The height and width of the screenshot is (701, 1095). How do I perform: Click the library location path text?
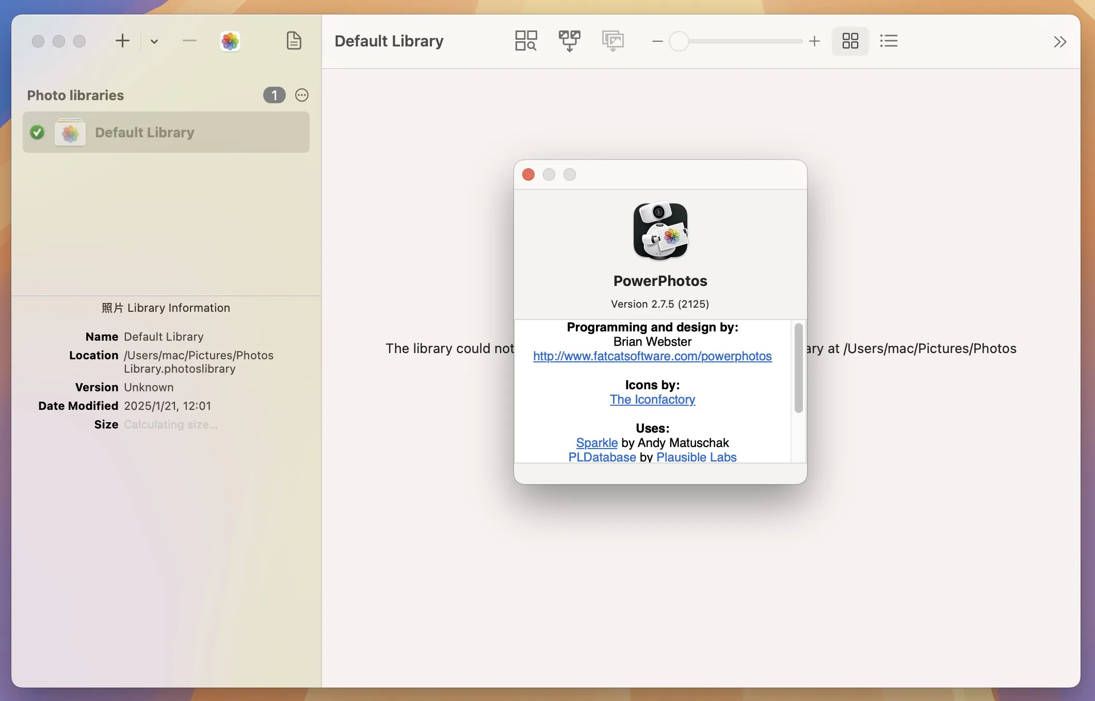(x=199, y=362)
